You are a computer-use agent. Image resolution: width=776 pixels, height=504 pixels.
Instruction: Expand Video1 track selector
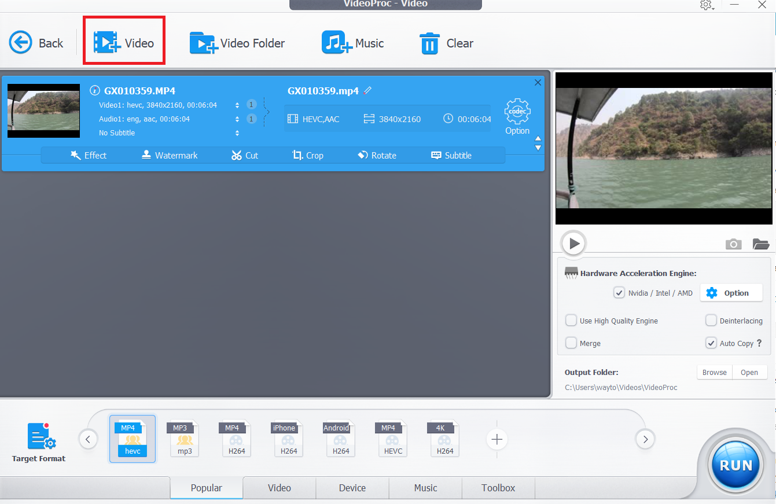point(237,105)
